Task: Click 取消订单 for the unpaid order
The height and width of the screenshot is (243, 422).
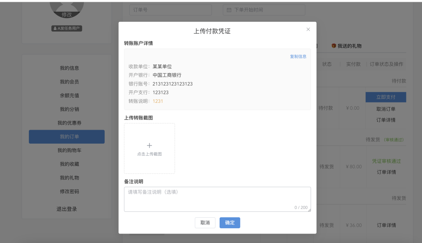Action: [x=386, y=109]
